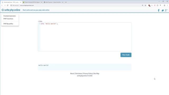Open a new browser tab with plus
The height and width of the screenshot is (95, 169).
click(x=66, y=2)
